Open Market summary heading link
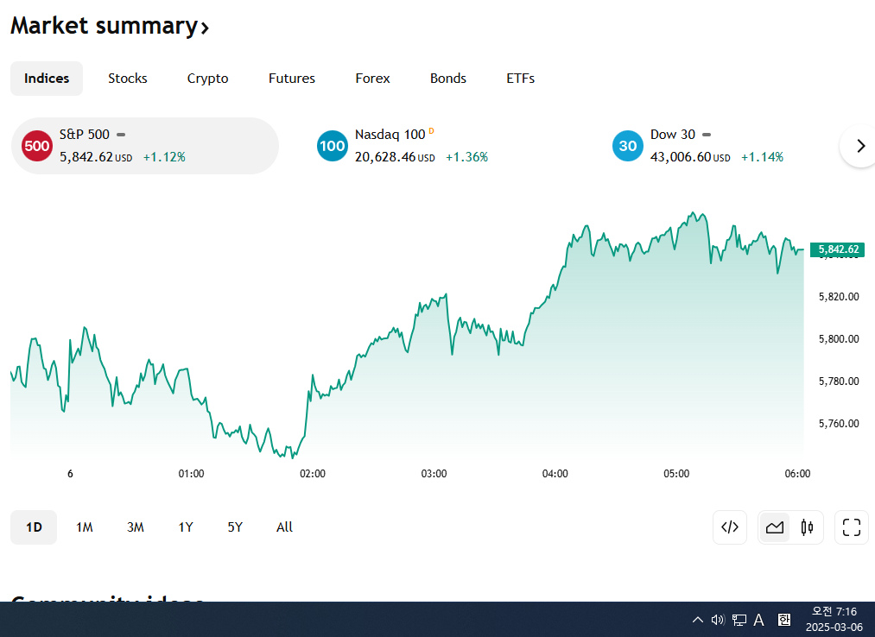875x637 pixels. coord(110,26)
